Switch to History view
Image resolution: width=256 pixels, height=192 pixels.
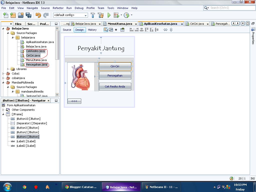[92, 30]
